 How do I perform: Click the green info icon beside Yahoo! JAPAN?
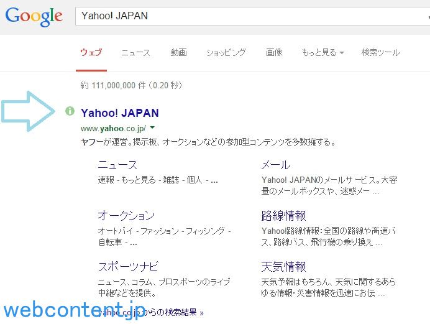tap(70, 111)
